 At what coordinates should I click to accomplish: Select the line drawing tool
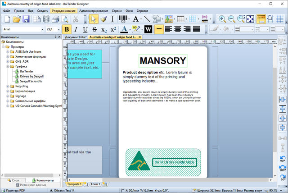pyautogui.click(x=147, y=19)
